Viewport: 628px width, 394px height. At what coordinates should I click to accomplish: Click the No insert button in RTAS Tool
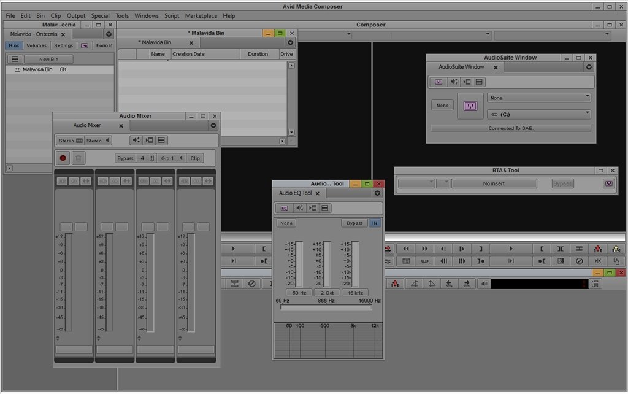[494, 183]
